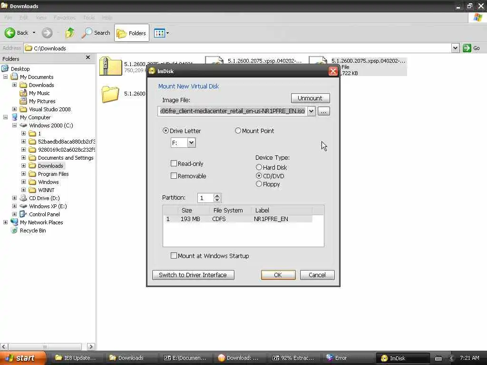Viewport: 487px width, 365px height.
Task: Check Mount at Windows Startup
Action: [x=174, y=255]
